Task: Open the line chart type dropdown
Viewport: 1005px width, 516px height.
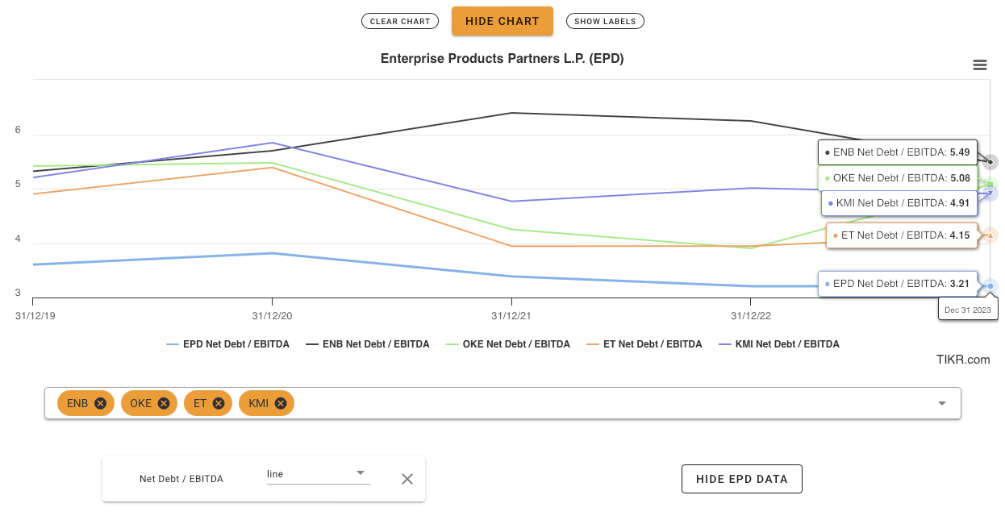Action: 361,473
